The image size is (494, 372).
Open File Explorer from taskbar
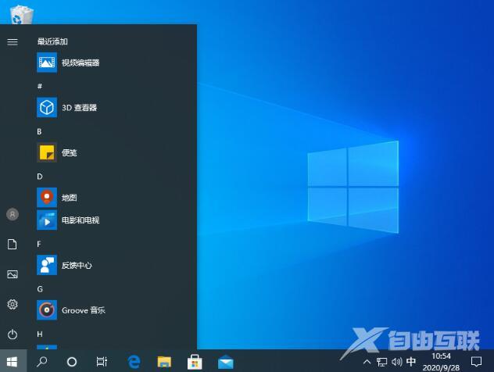click(164, 362)
